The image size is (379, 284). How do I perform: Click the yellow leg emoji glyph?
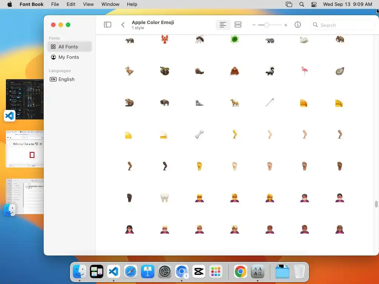pos(235,134)
